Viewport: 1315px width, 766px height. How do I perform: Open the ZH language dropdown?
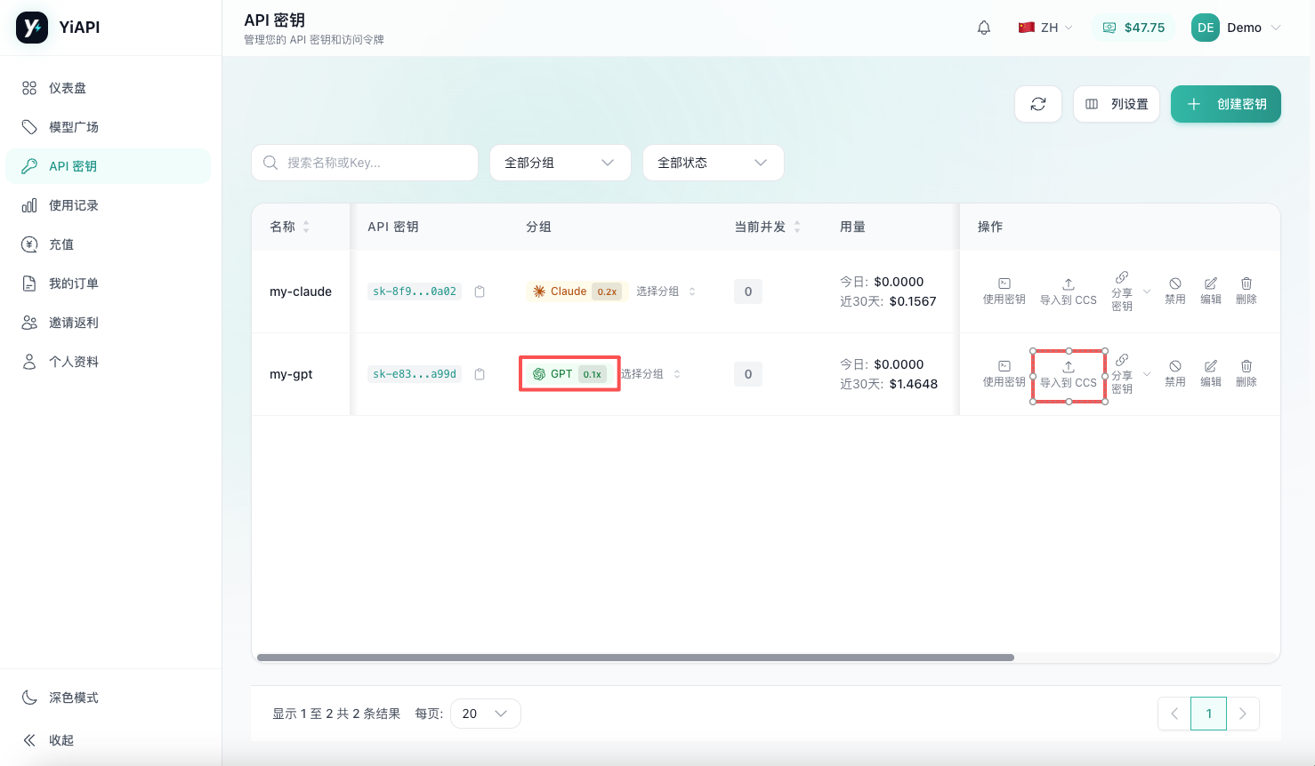pos(1045,28)
